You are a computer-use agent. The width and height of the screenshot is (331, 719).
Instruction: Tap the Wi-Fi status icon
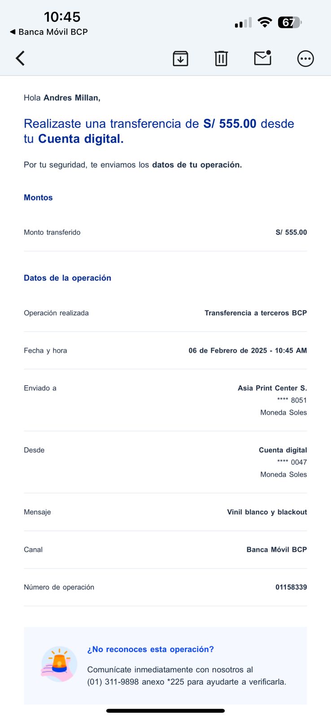tap(265, 22)
